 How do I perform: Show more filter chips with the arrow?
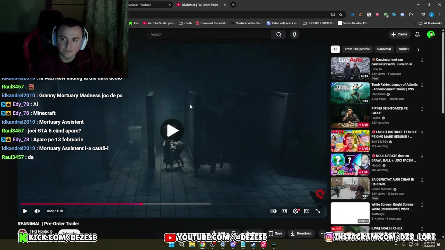tap(418, 49)
